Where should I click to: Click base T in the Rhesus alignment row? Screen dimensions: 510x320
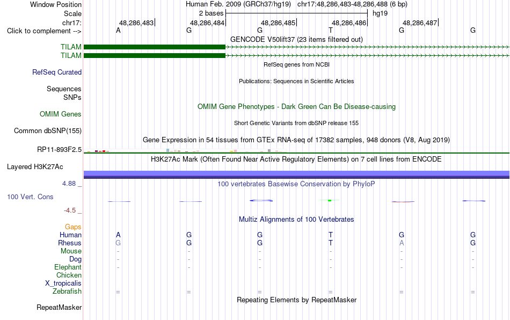pyautogui.click(x=331, y=243)
